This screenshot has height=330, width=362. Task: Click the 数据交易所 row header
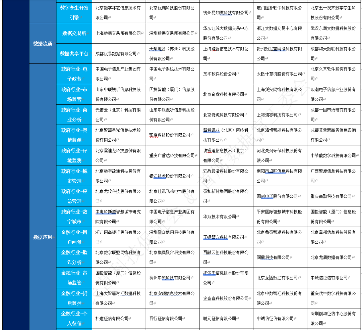click(73, 33)
